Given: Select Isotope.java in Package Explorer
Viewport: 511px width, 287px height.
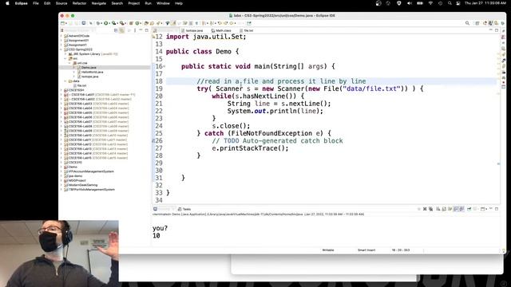Looking at the screenshot, I should 89,77.
